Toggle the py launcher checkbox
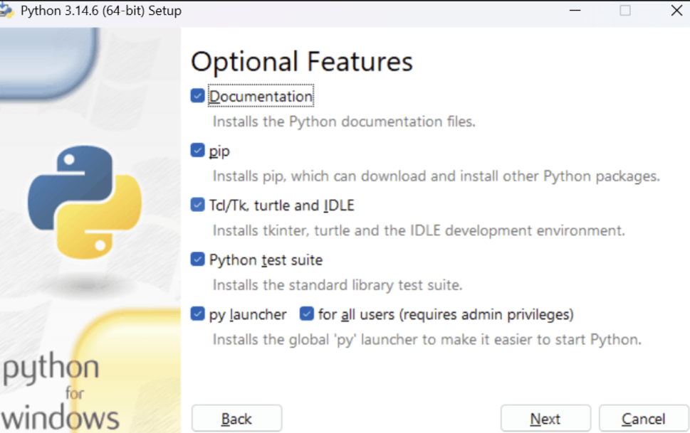Image resolution: width=690 pixels, height=433 pixels. (197, 314)
